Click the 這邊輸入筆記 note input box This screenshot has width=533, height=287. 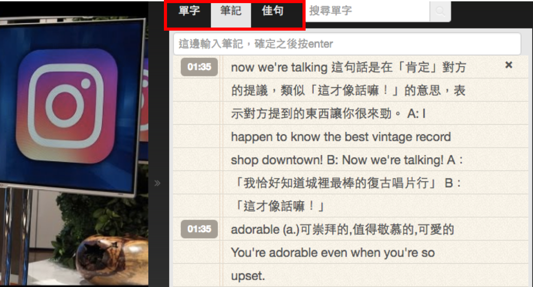pos(347,44)
